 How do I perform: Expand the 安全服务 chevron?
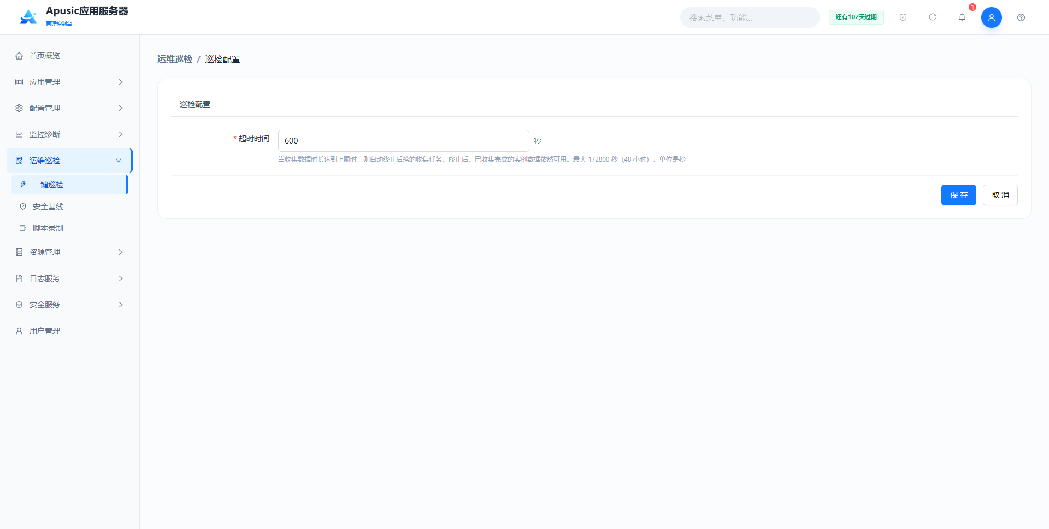tap(121, 305)
